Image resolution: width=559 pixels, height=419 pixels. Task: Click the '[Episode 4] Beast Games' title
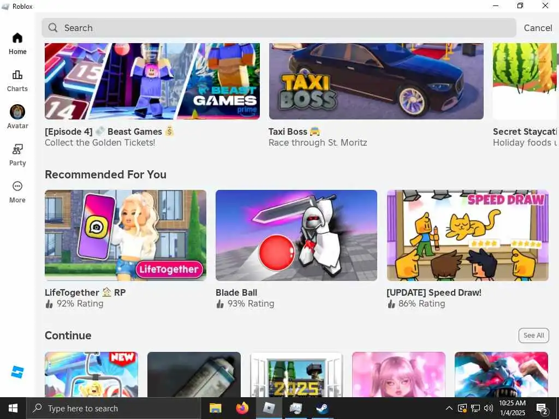tap(109, 131)
